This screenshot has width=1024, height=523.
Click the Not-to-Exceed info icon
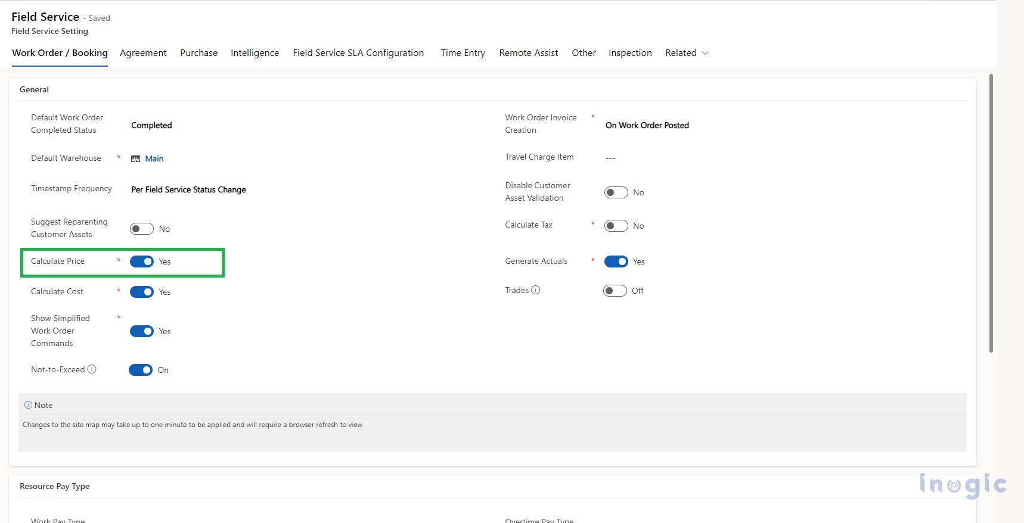(92, 369)
